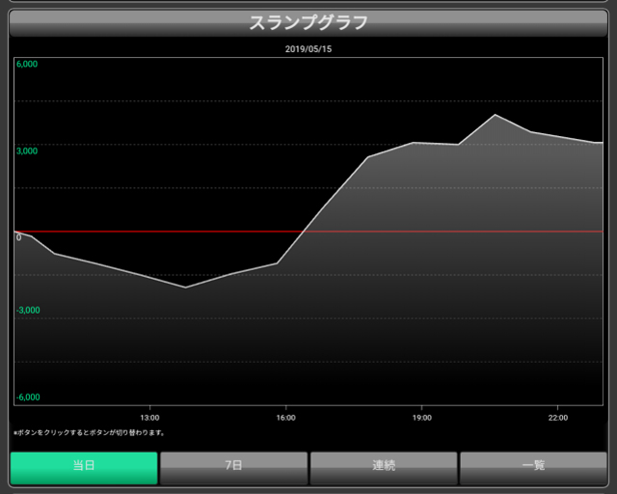Click the -3,000 y-axis label

pyautogui.click(x=27, y=311)
